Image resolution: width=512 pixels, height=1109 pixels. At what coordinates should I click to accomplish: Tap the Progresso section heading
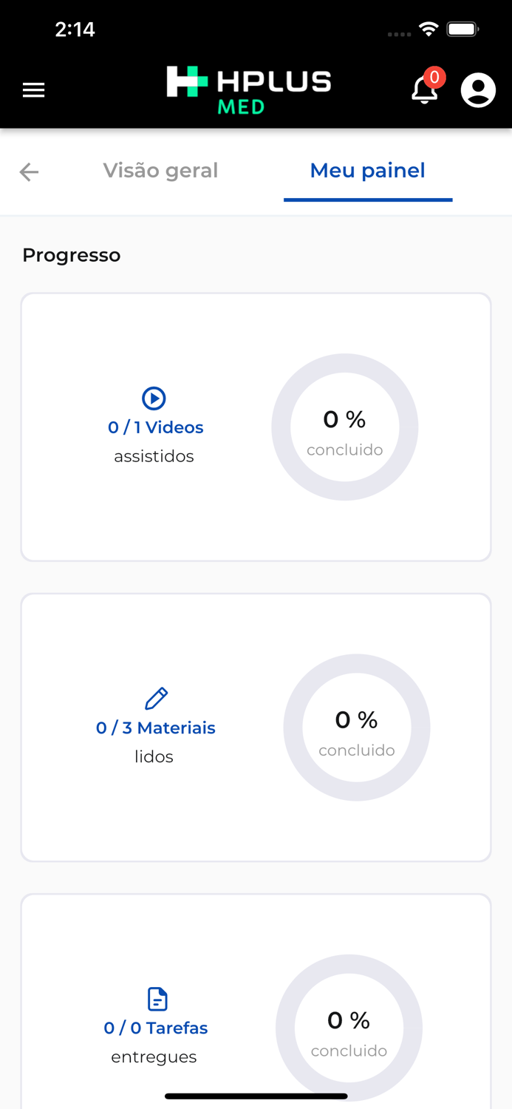[72, 255]
